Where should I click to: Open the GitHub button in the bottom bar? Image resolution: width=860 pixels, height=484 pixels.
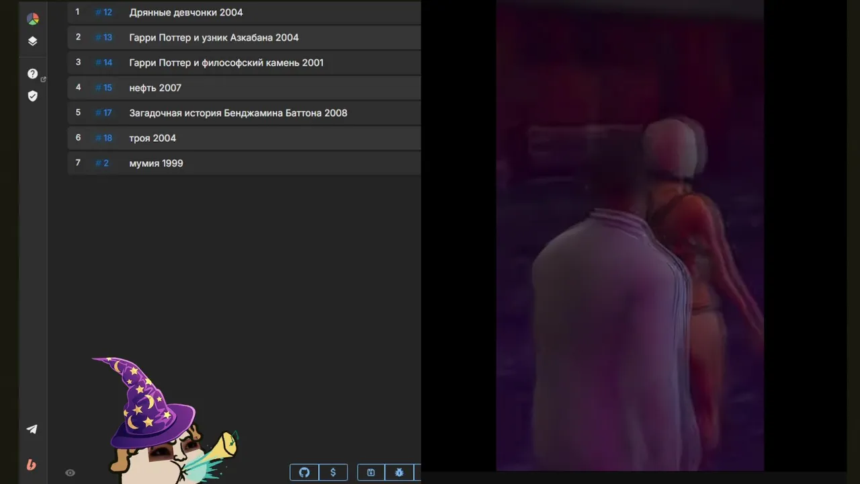coord(304,473)
